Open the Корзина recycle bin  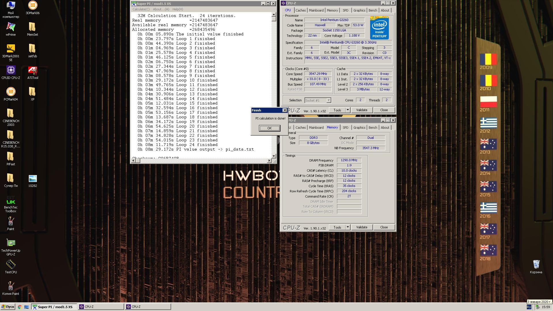click(536, 267)
